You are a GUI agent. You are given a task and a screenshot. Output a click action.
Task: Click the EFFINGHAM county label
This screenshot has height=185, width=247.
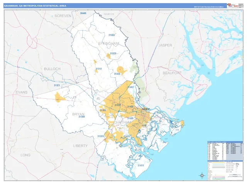(x=108, y=44)
